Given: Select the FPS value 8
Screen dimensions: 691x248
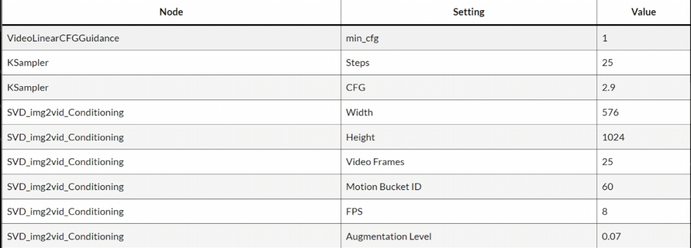Looking at the screenshot, I should click(x=644, y=212).
